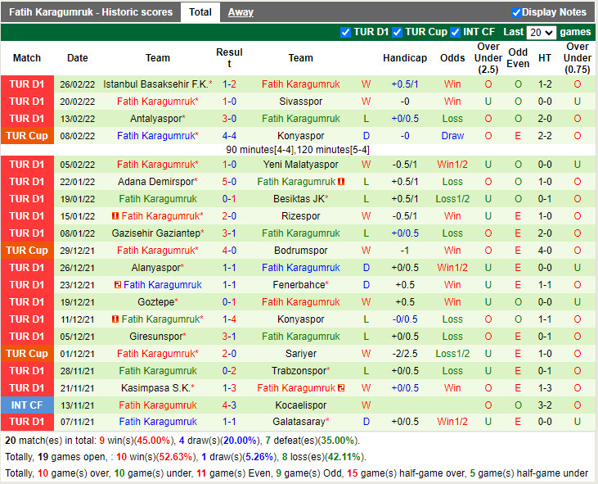Click the Handicap column header
The width and height of the screenshot is (598, 484).
(x=405, y=58)
